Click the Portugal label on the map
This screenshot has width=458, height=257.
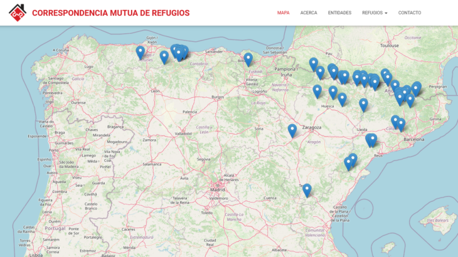coord(55,228)
